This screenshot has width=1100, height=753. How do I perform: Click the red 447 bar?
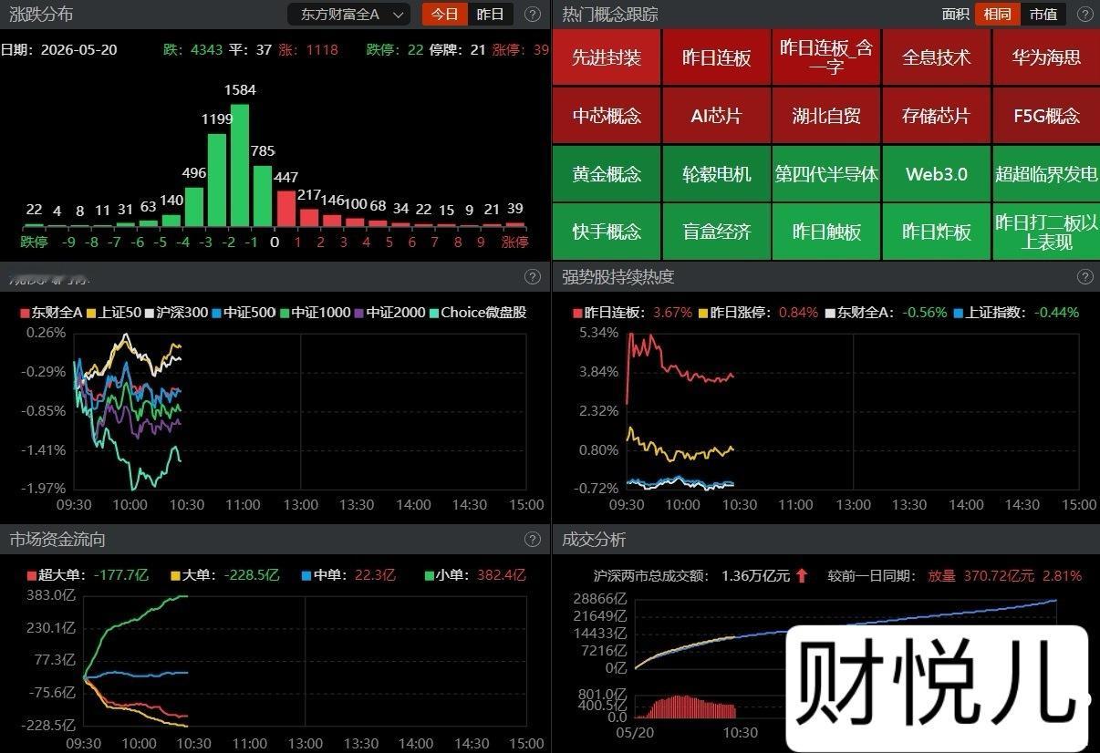tap(286, 209)
